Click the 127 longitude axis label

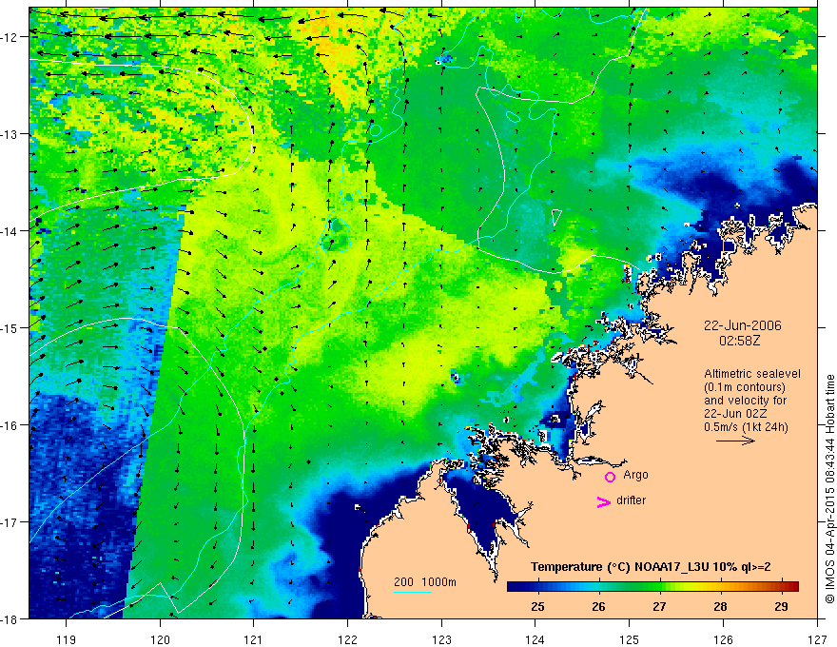pos(817,639)
